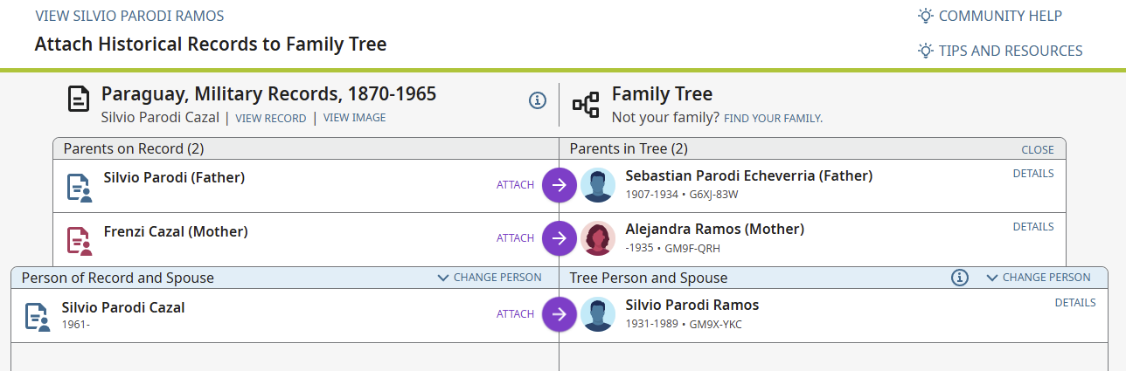Click View Record link

[x=271, y=118]
